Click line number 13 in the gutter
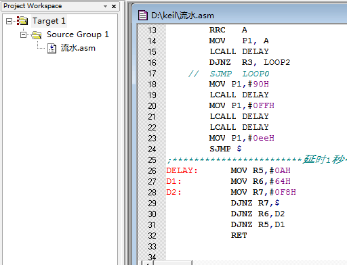 [x=152, y=30]
